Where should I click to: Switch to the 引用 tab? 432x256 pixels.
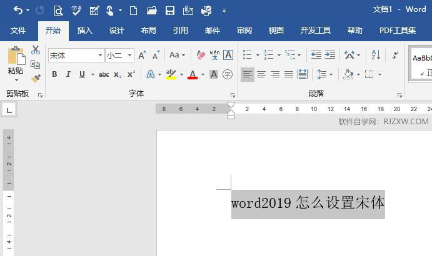tap(181, 30)
